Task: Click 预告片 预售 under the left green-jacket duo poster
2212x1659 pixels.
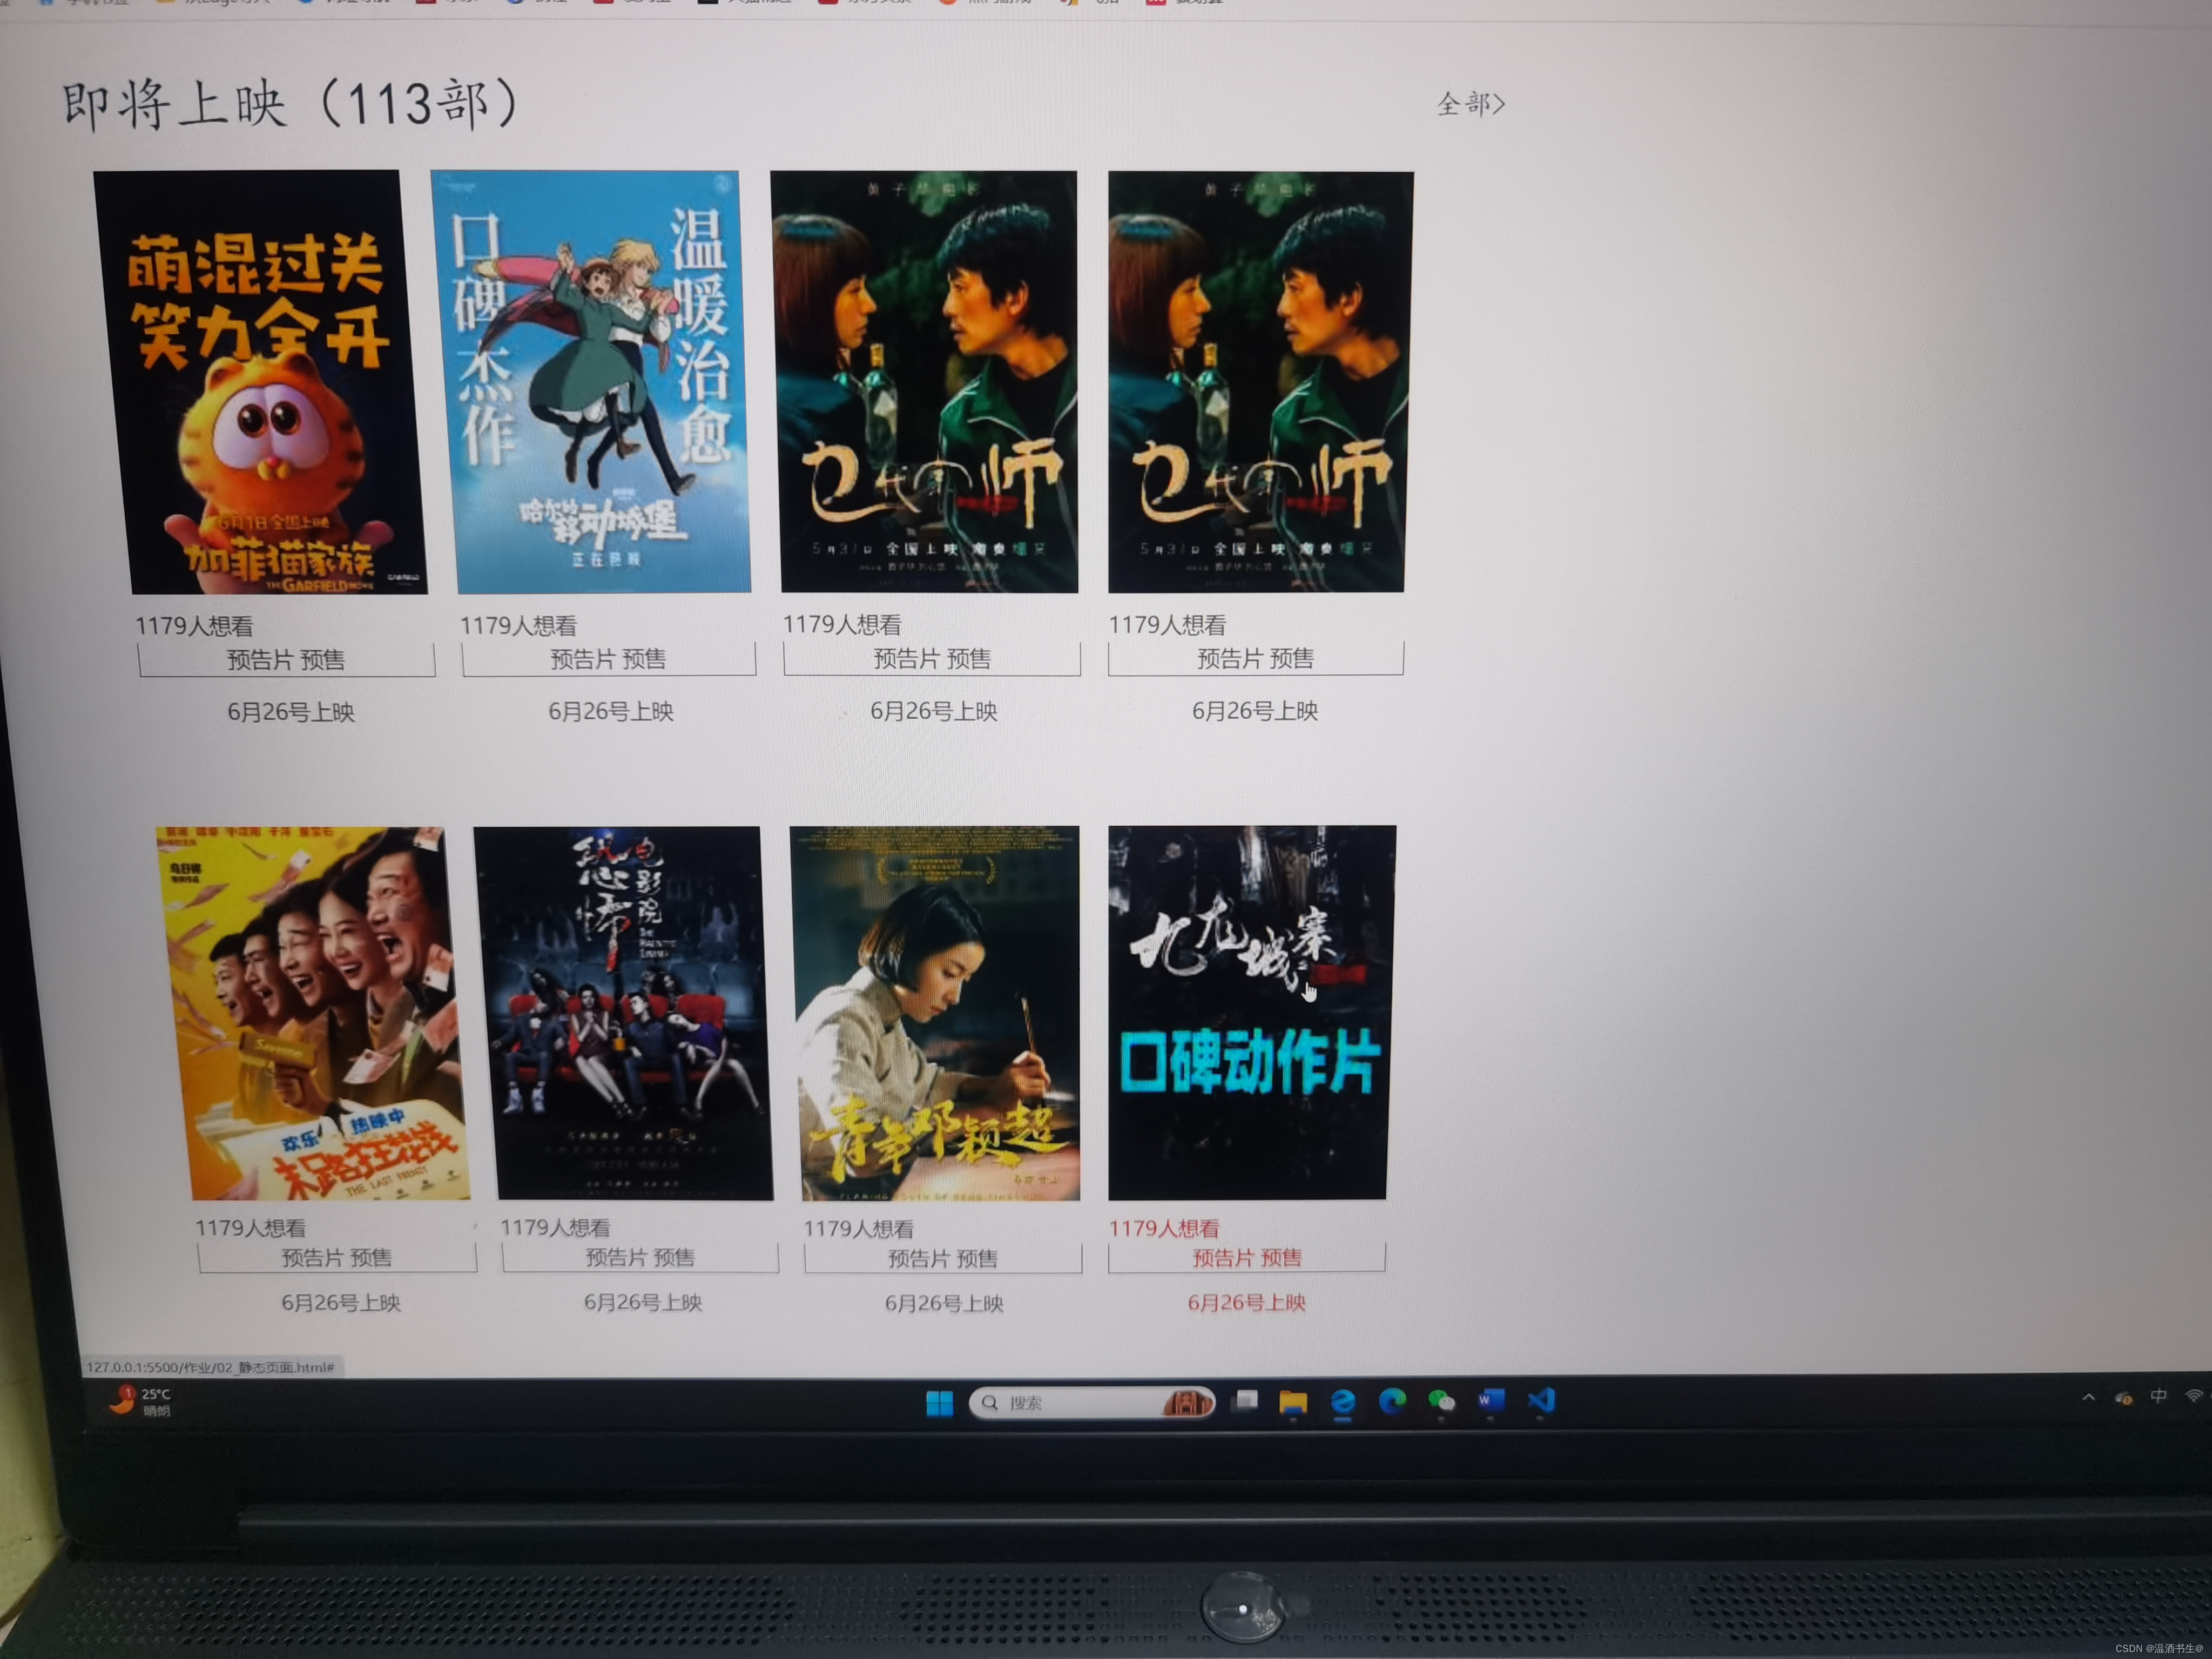Action: pyautogui.click(x=932, y=659)
